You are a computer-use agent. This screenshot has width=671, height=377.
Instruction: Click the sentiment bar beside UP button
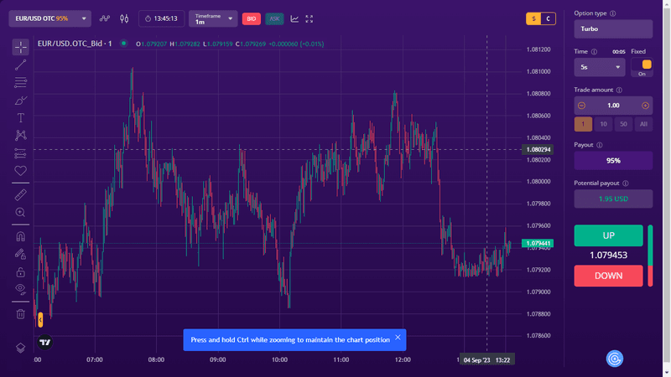click(x=650, y=256)
